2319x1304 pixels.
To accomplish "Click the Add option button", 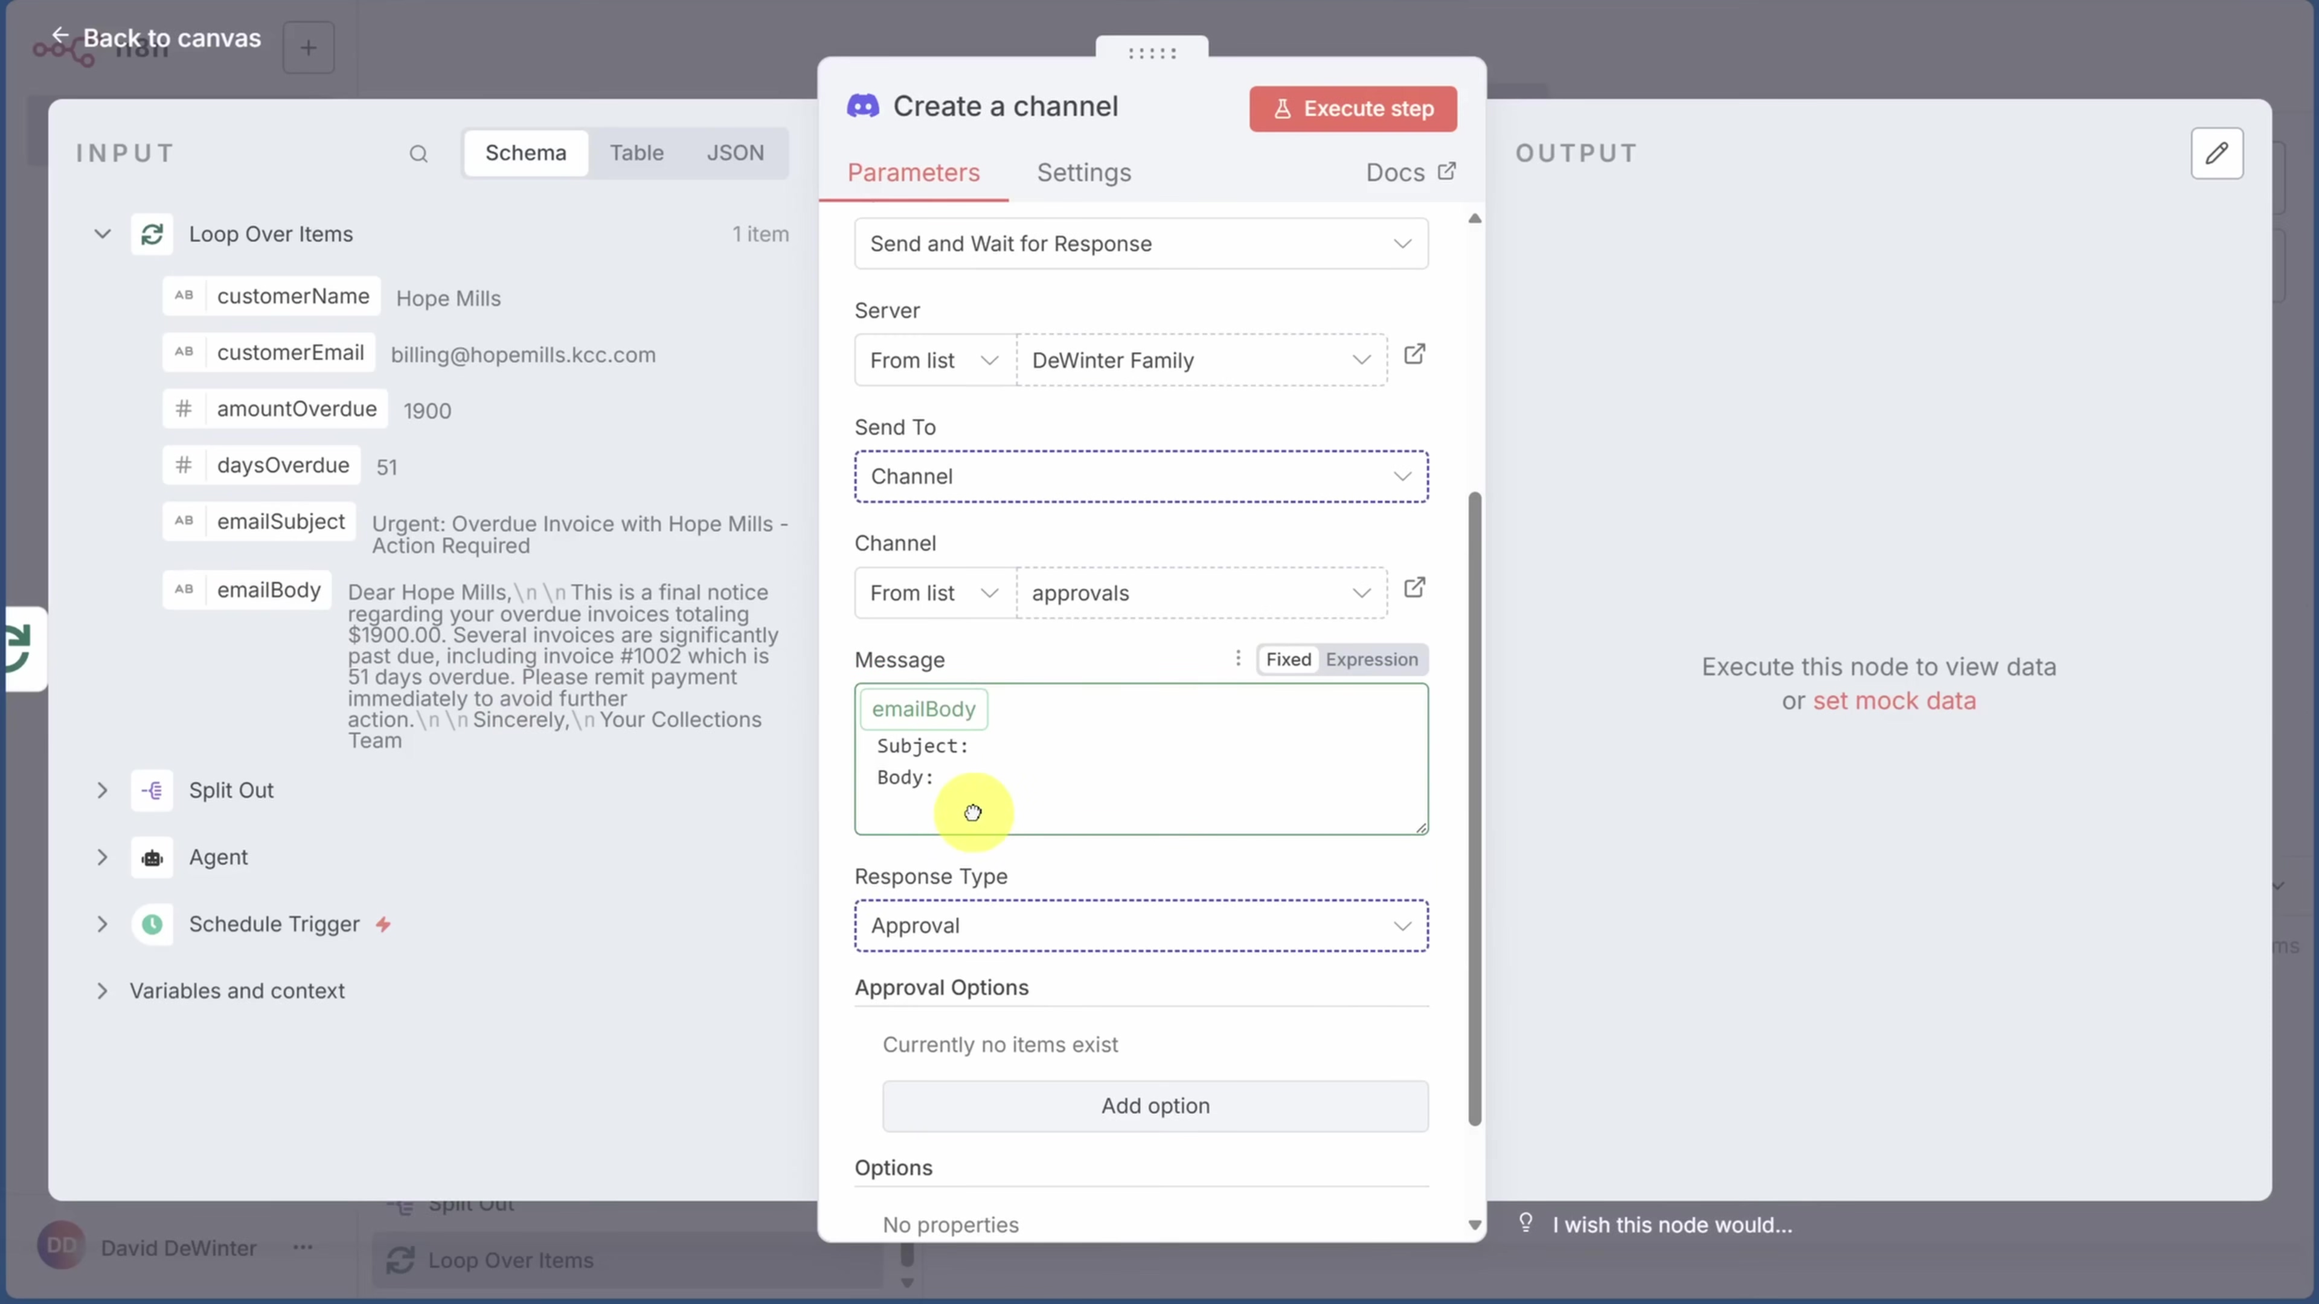I will point(1155,1106).
